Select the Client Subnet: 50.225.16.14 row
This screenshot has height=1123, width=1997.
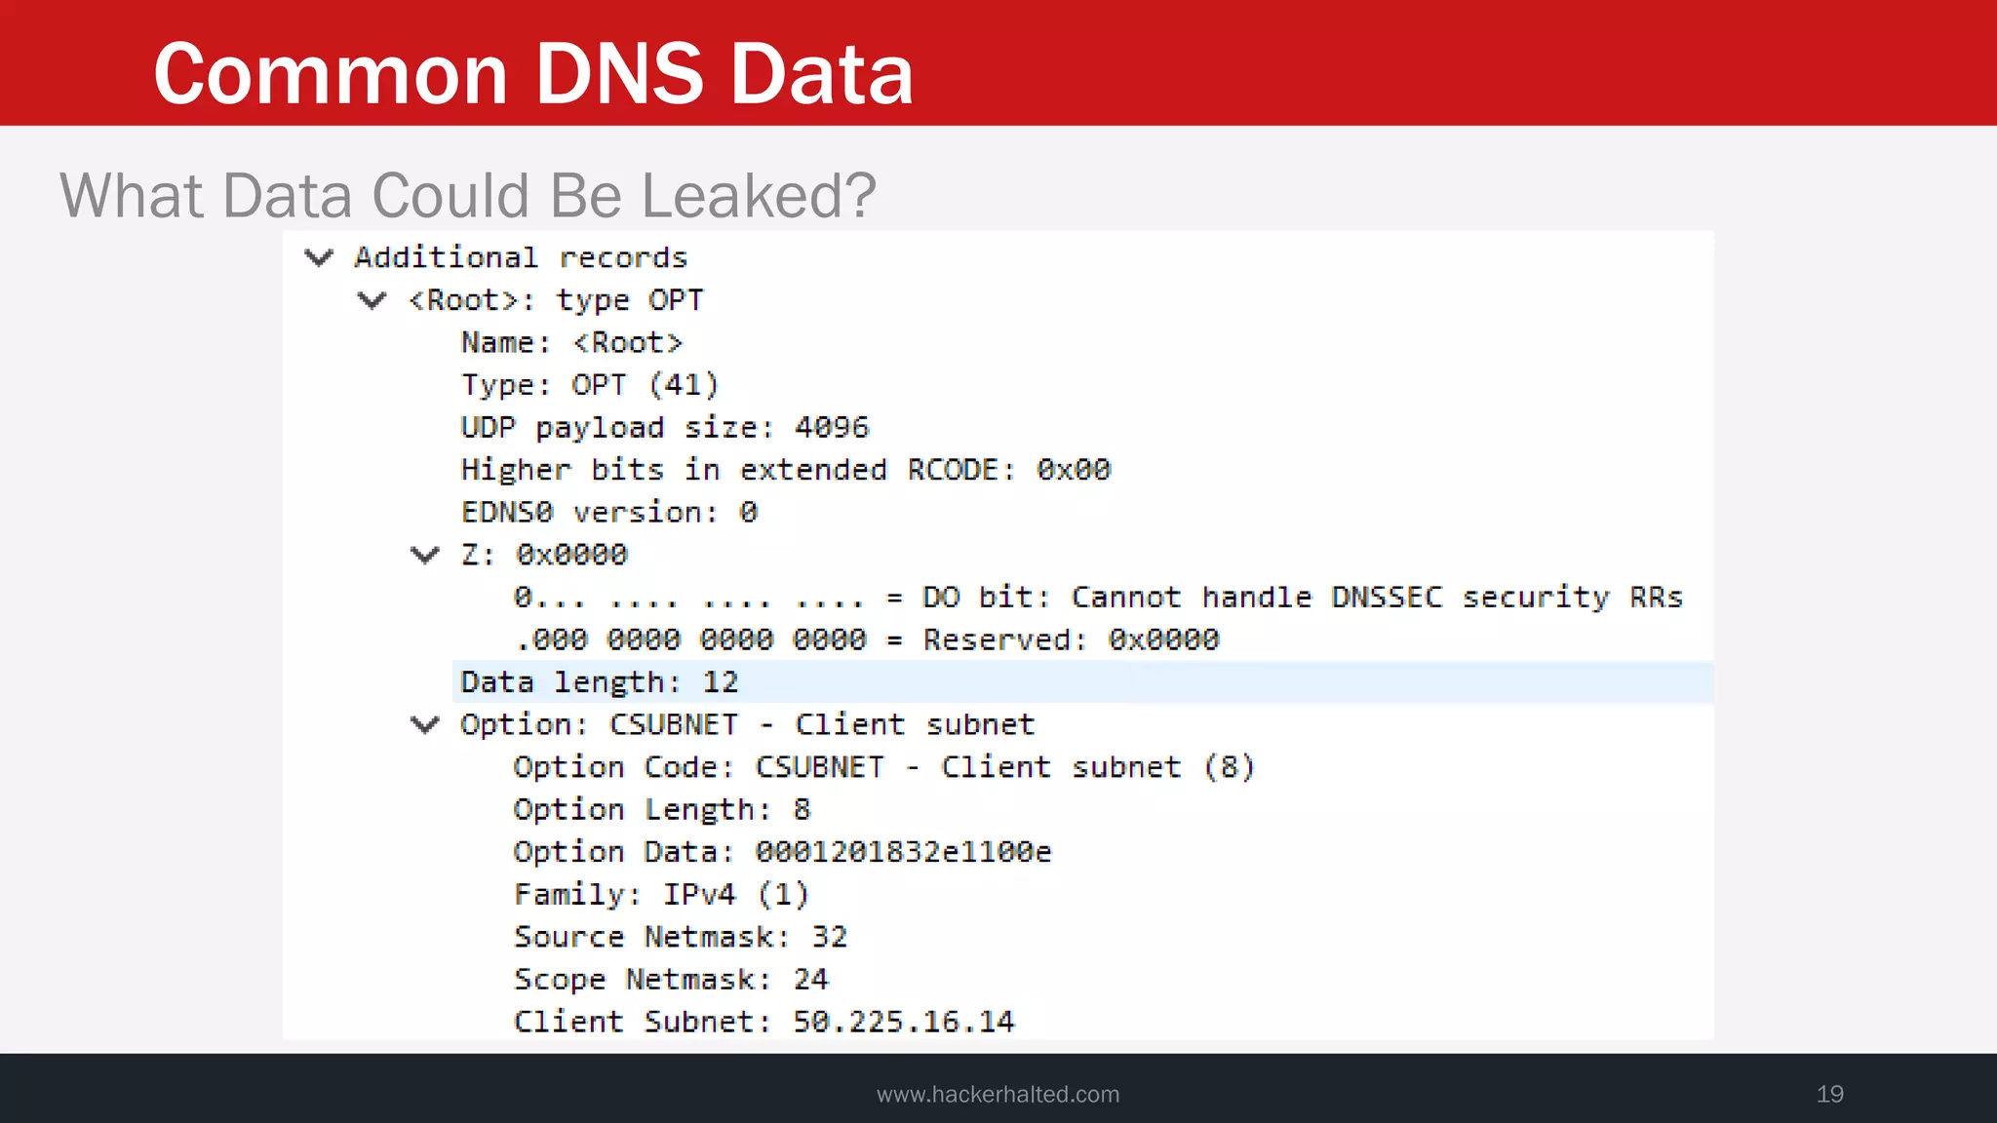tap(764, 1022)
